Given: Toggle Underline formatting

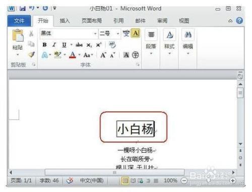Looking at the screenshot, I should 64,45.
